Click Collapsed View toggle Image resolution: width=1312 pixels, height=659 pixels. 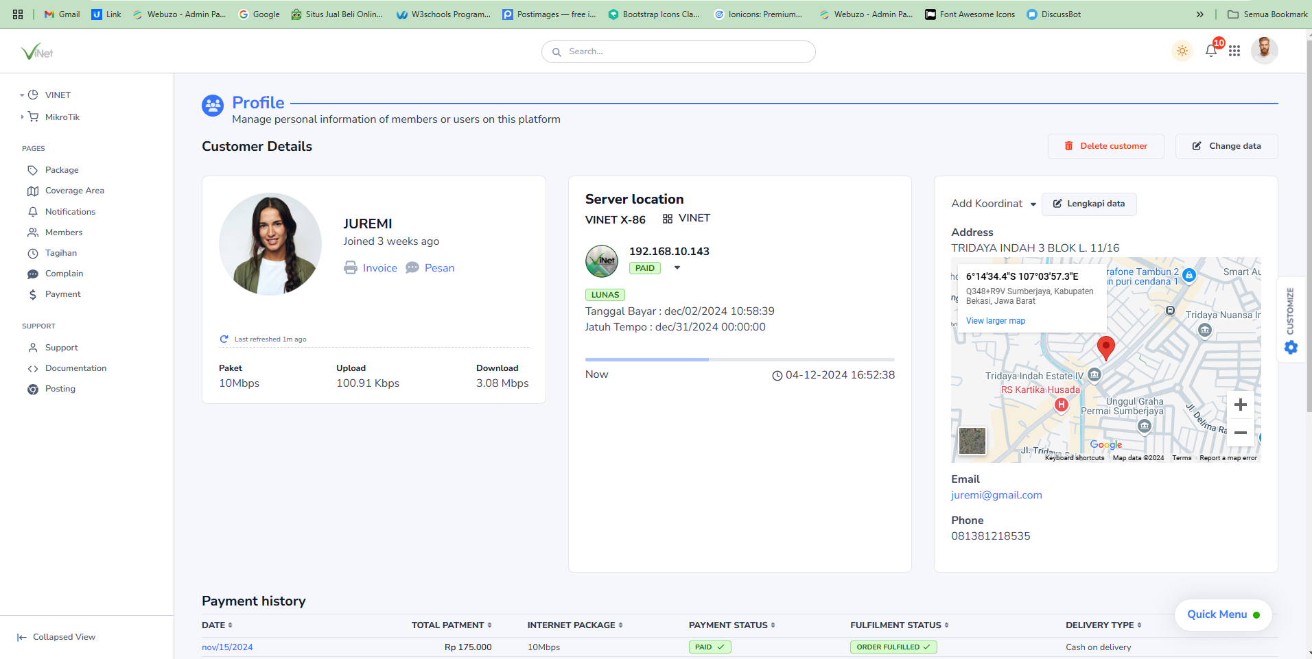tap(56, 637)
